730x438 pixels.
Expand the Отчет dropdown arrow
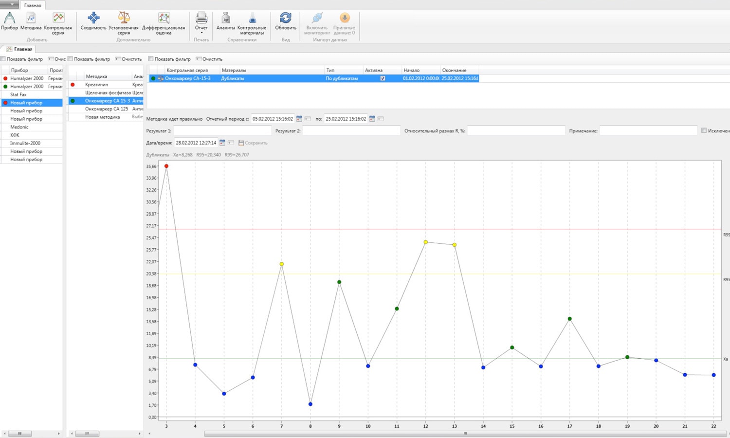click(x=201, y=33)
